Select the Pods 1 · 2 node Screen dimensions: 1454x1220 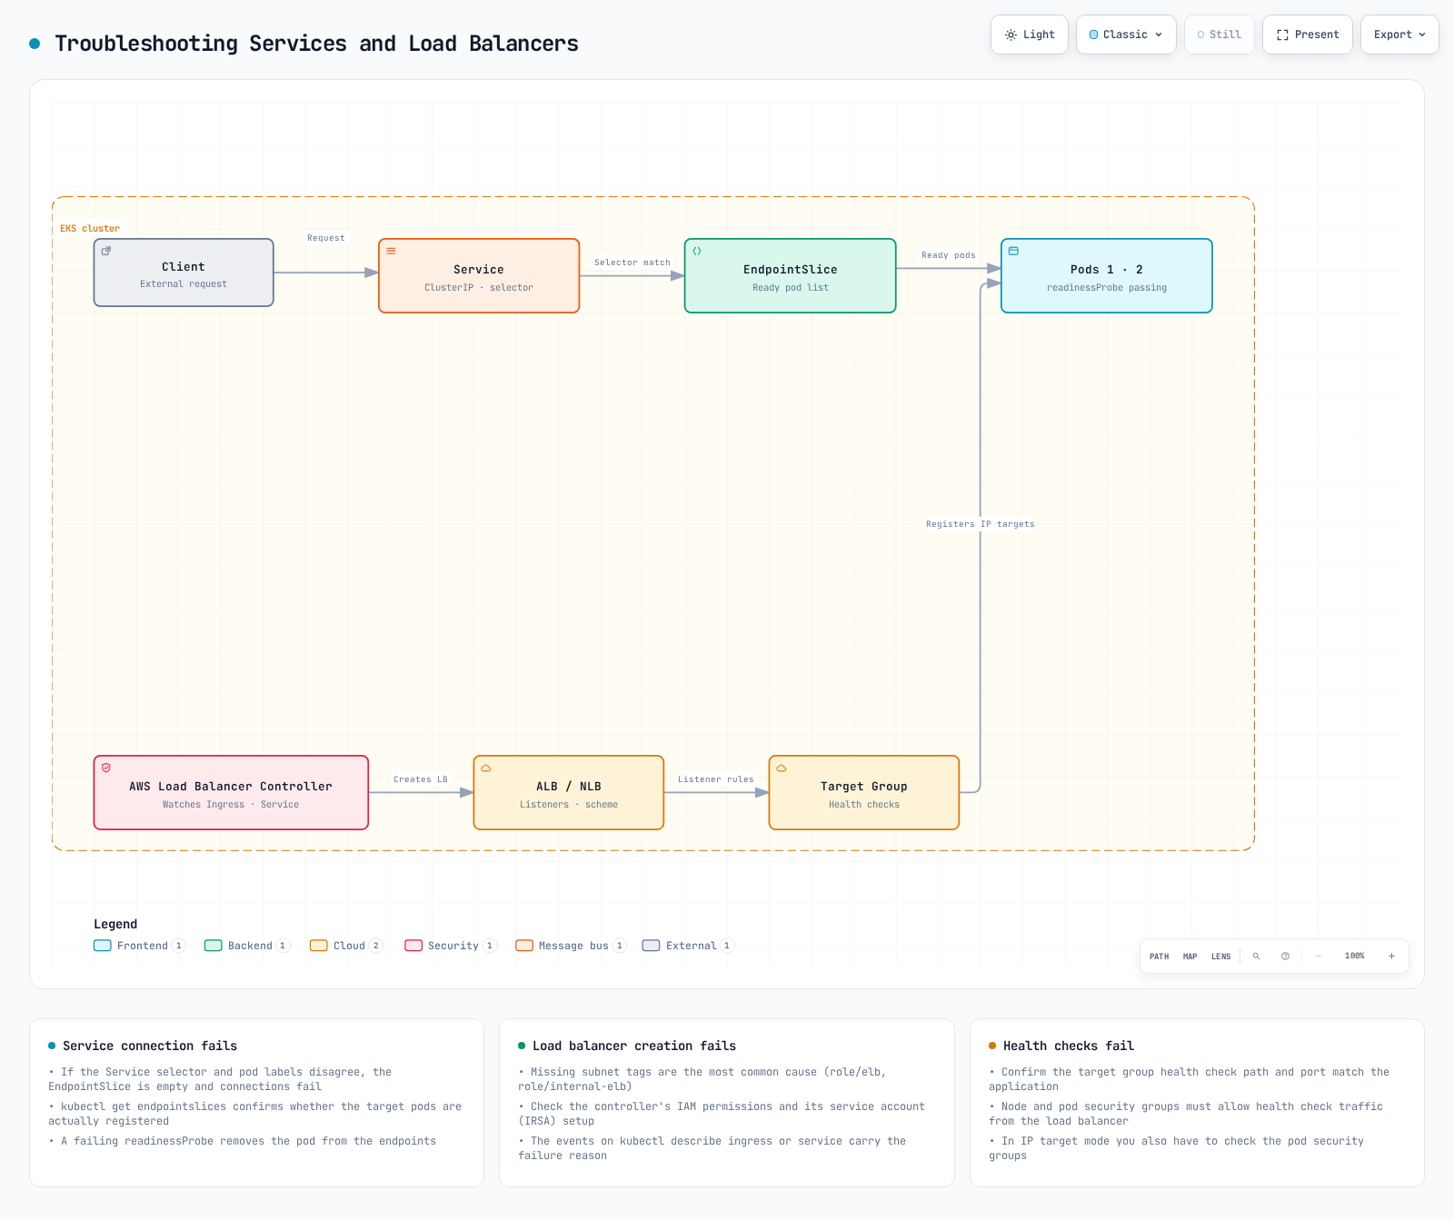point(1107,276)
